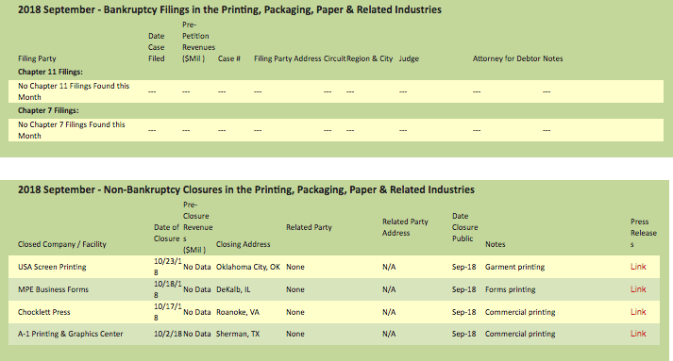Click the 'Pre-Petition Revenues' column header

pyautogui.click(x=198, y=41)
